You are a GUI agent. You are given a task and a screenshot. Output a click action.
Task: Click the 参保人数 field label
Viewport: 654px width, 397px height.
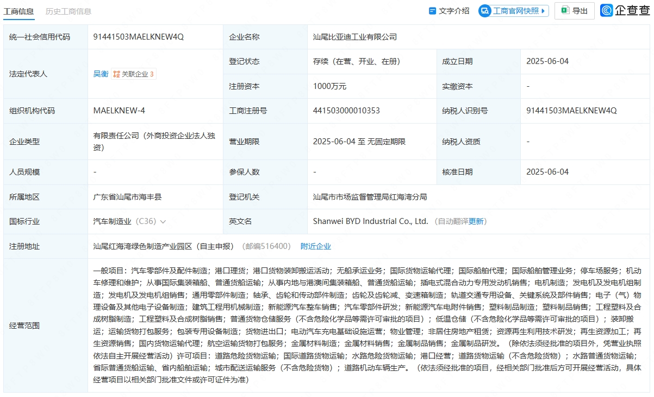coord(244,172)
